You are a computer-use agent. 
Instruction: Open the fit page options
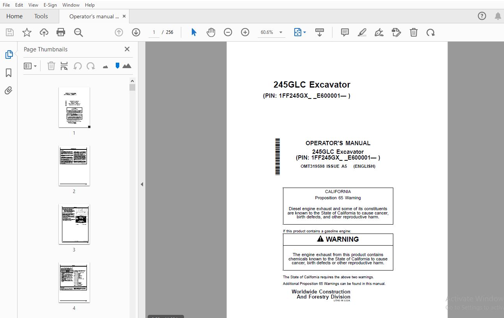(x=300, y=32)
